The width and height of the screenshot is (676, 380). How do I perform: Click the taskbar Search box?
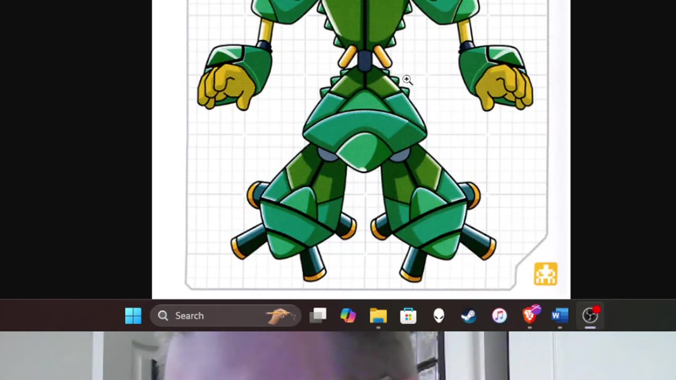tap(226, 316)
